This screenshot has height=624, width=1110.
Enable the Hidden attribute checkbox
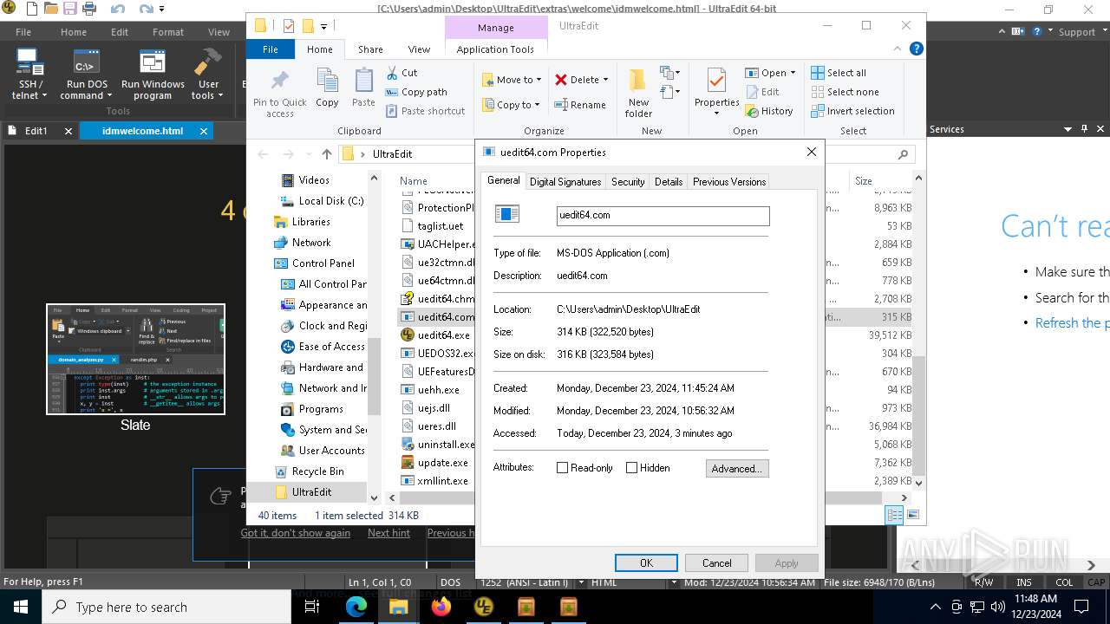(x=631, y=468)
